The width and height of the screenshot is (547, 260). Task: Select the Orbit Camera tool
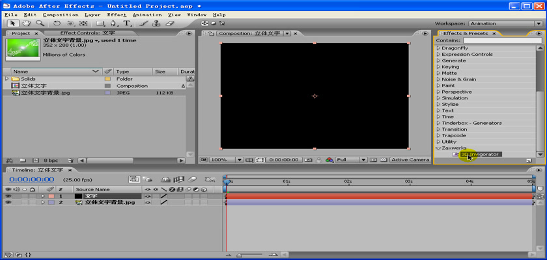(x=70, y=23)
